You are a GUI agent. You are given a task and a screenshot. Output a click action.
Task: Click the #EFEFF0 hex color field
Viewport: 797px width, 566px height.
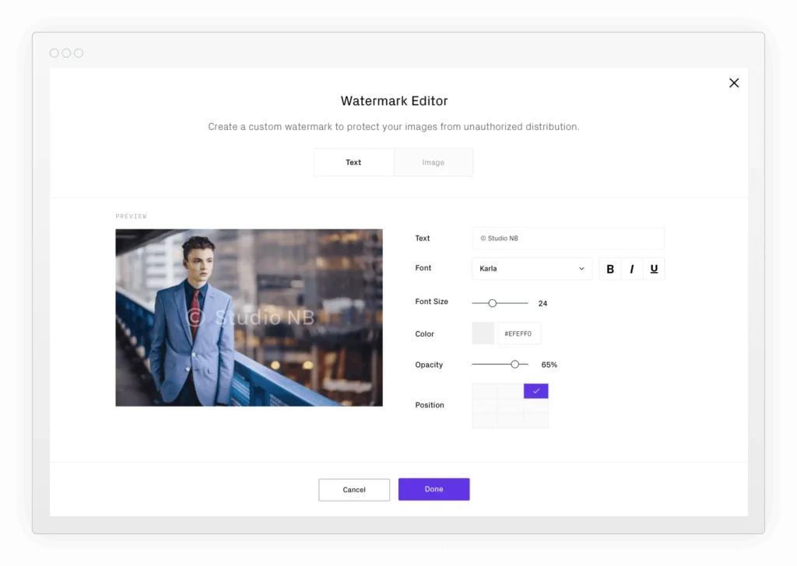click(519, 334)
